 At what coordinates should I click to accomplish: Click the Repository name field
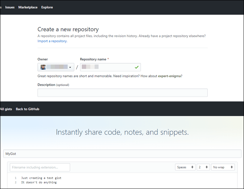click(x=111, y=67)
